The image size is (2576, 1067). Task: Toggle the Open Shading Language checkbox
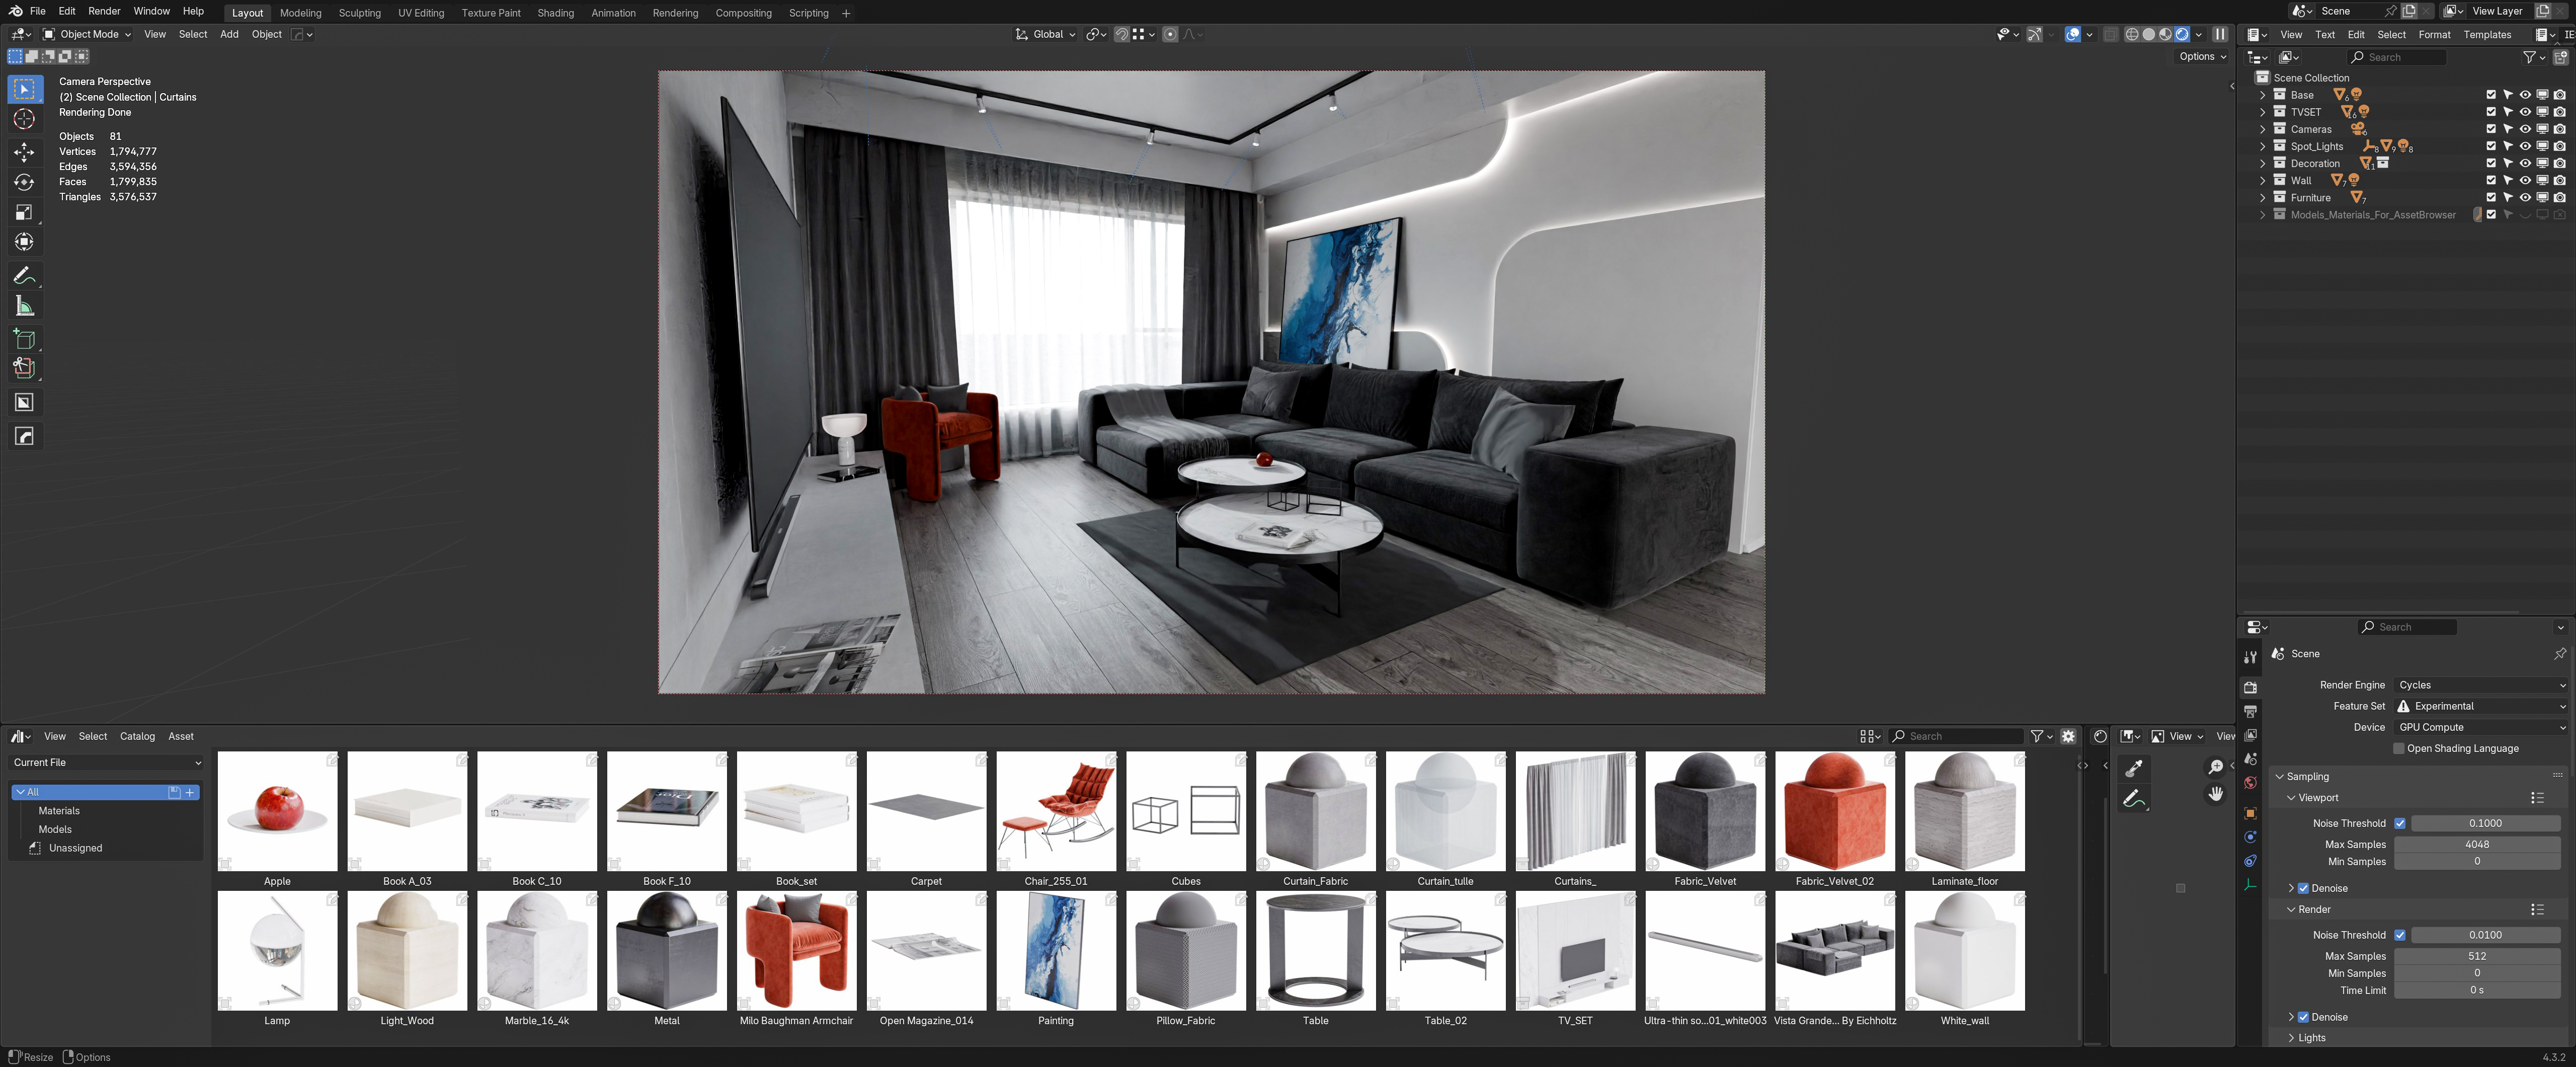coord(2398,748)
